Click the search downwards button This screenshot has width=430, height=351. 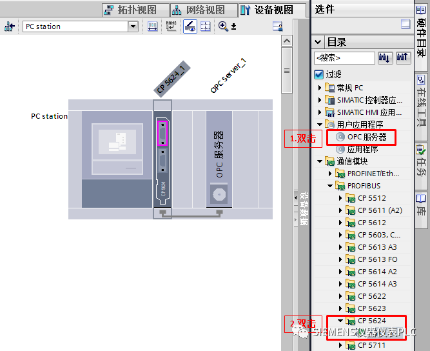tap(385, 58)
